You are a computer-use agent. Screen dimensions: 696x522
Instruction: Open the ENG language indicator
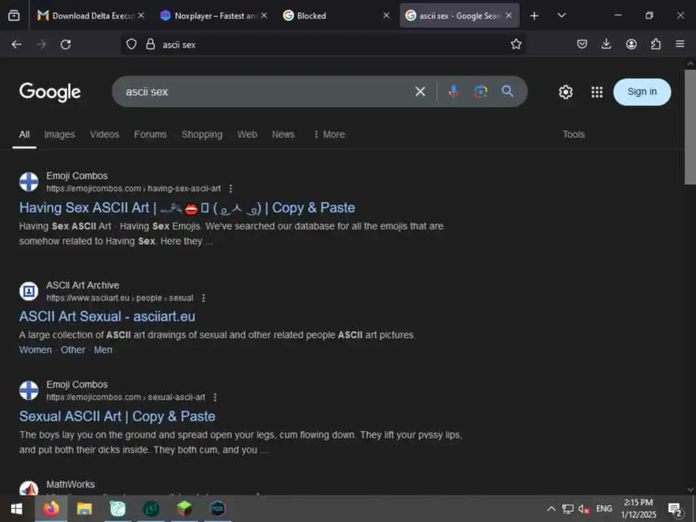point(604,508)
